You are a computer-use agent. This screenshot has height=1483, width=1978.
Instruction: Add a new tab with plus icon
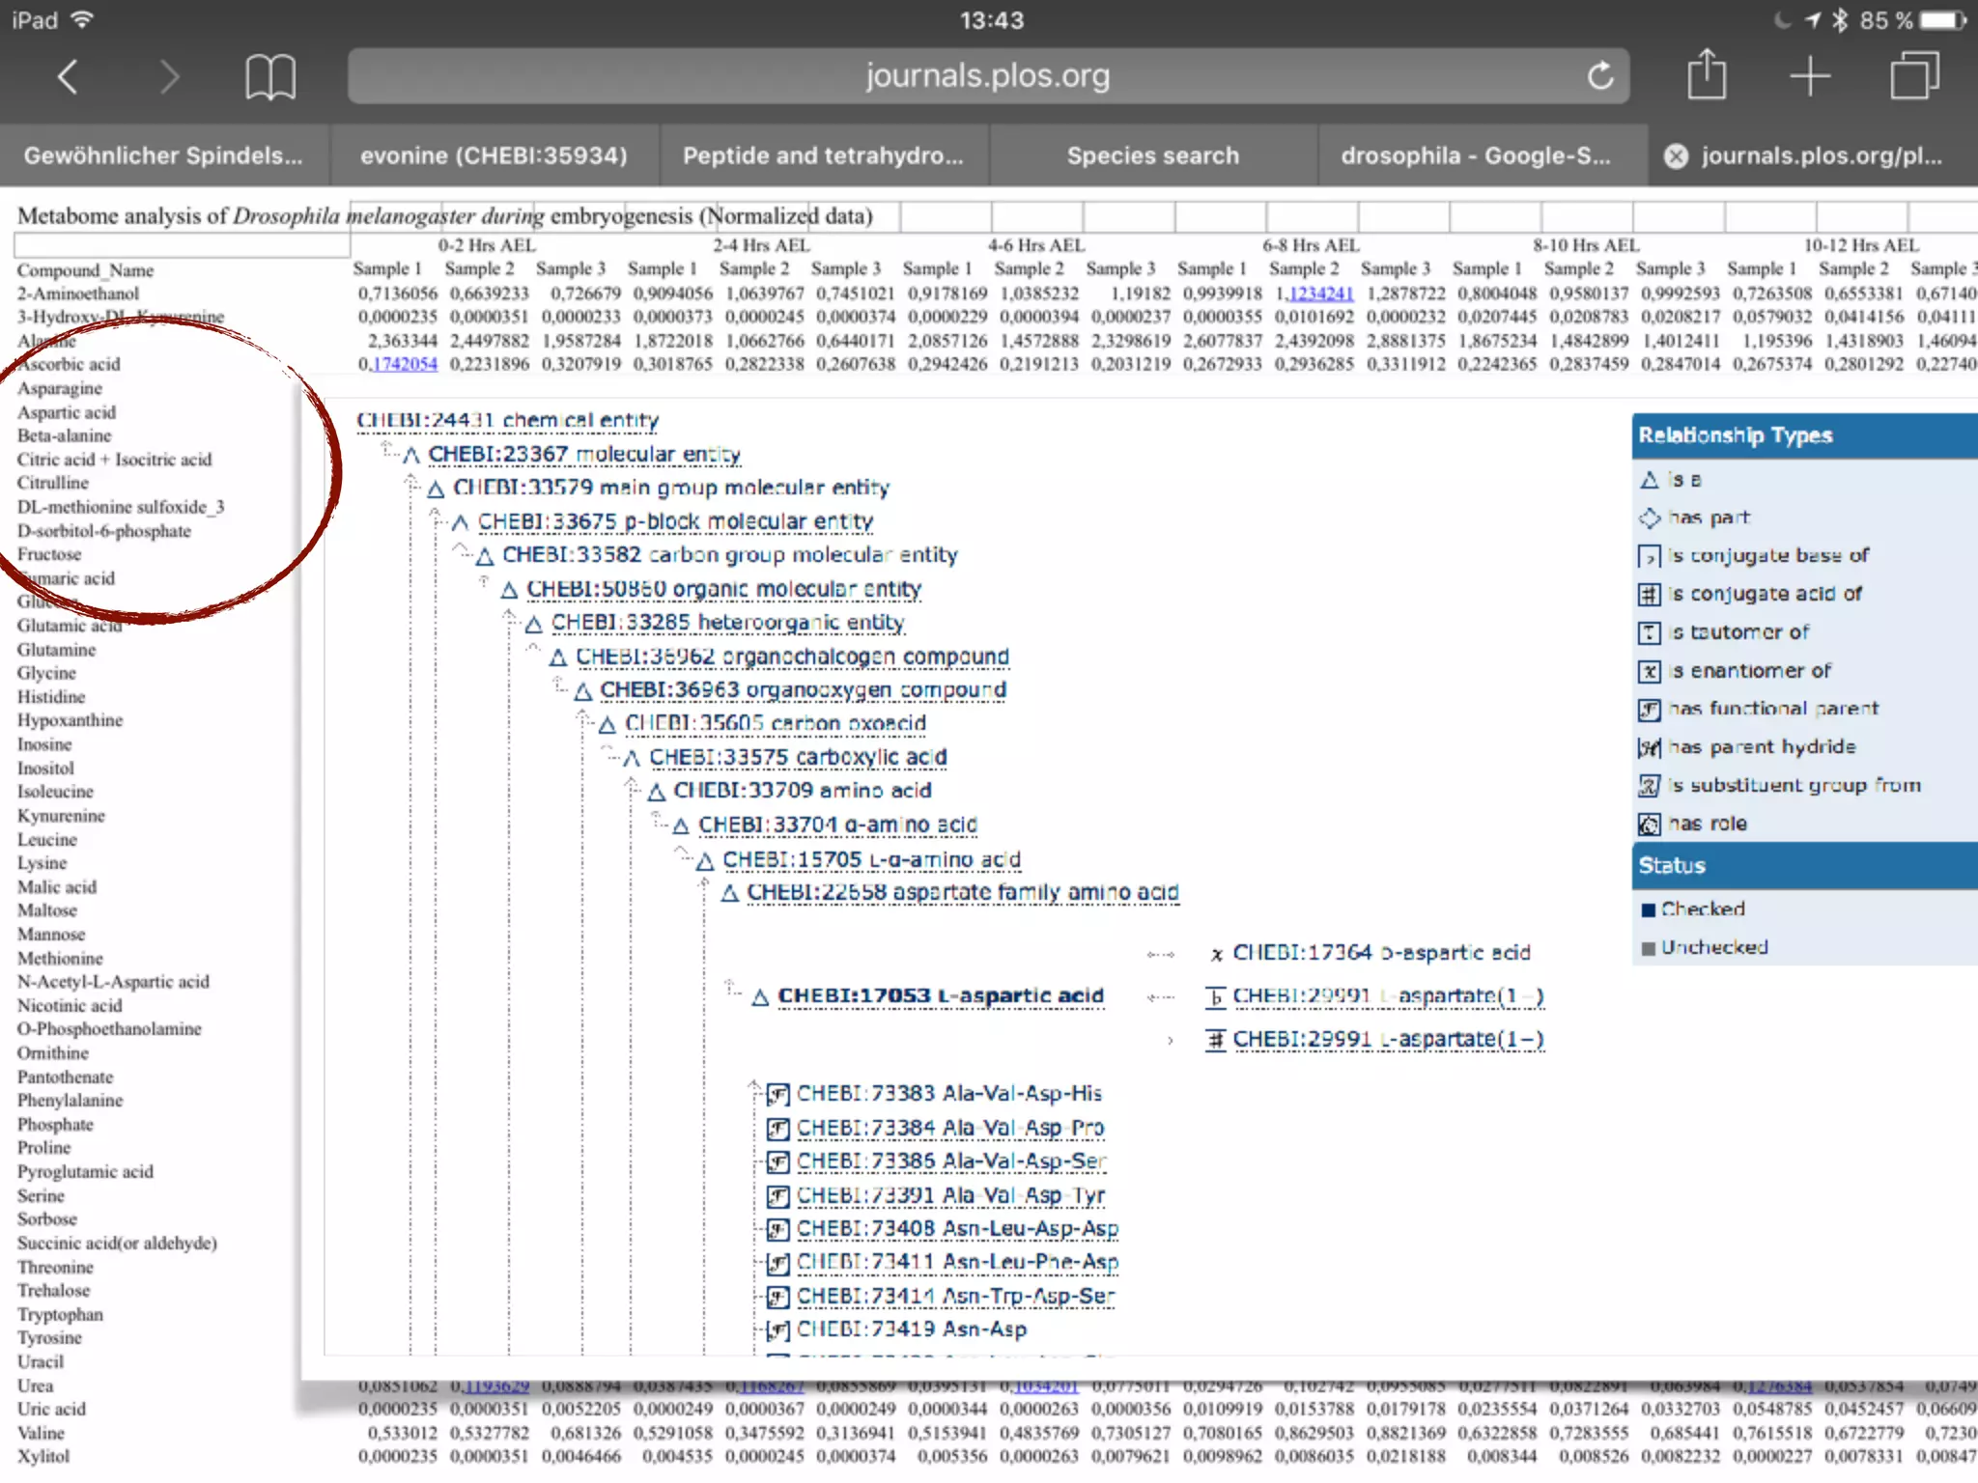click(1810, 76)
